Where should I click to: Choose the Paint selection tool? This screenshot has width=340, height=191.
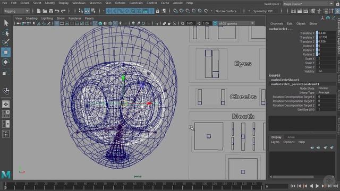(6, 42)
